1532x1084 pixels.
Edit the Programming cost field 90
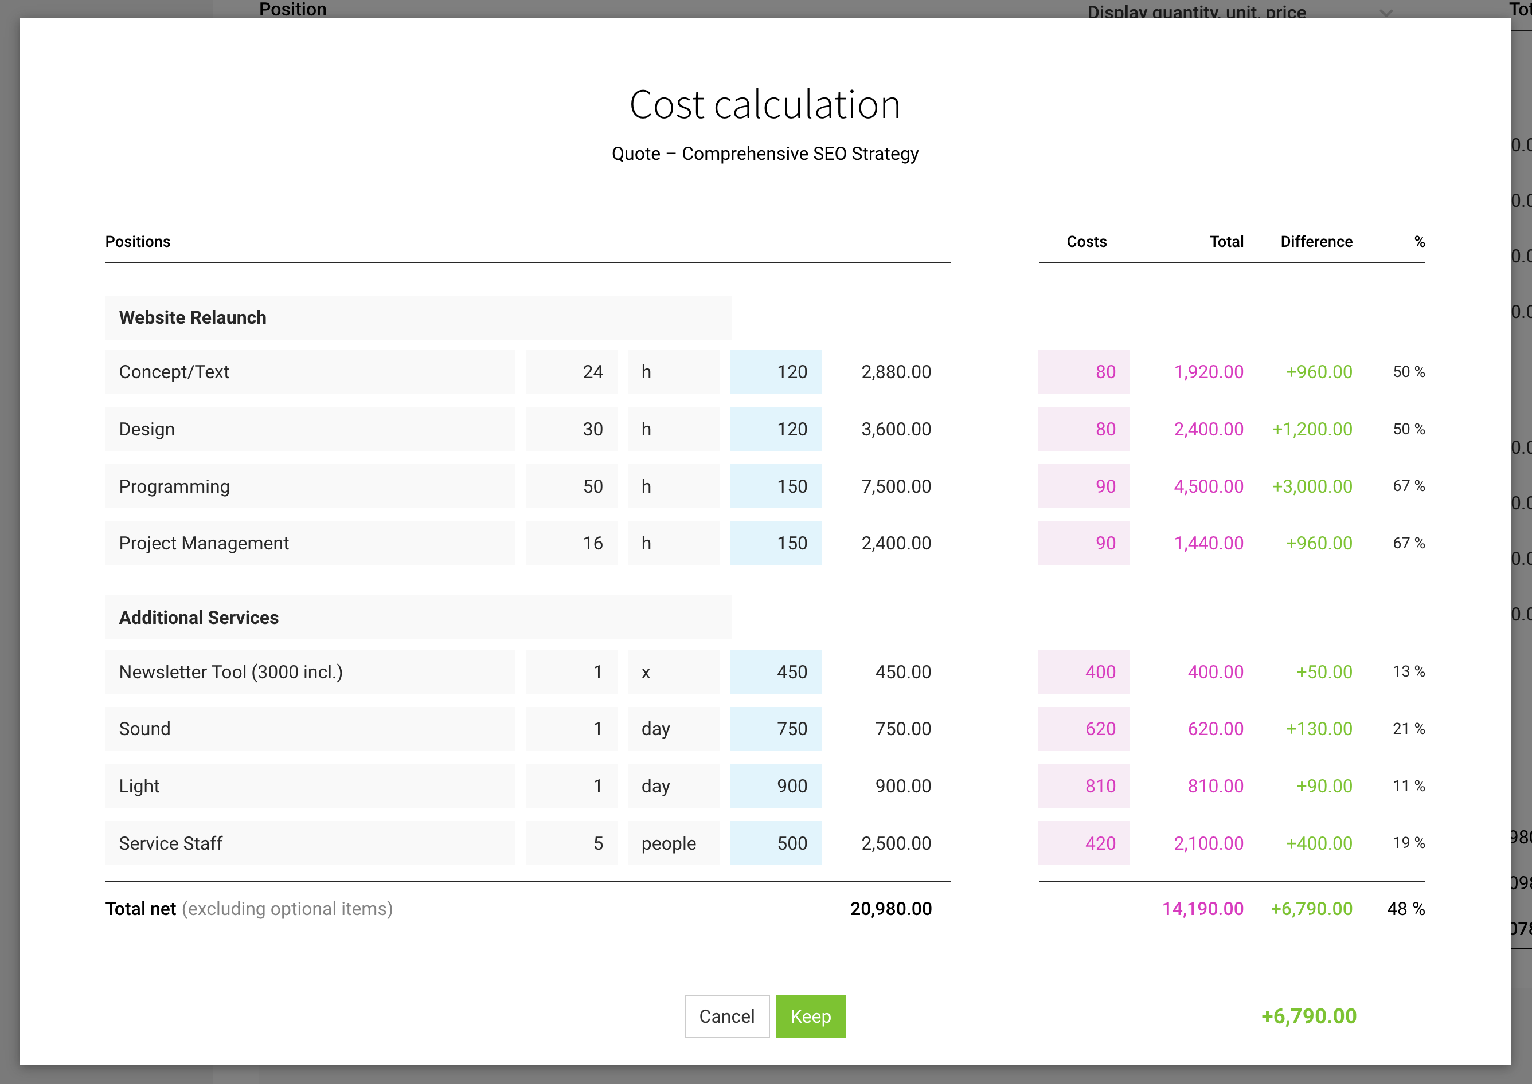(1084, 486)
